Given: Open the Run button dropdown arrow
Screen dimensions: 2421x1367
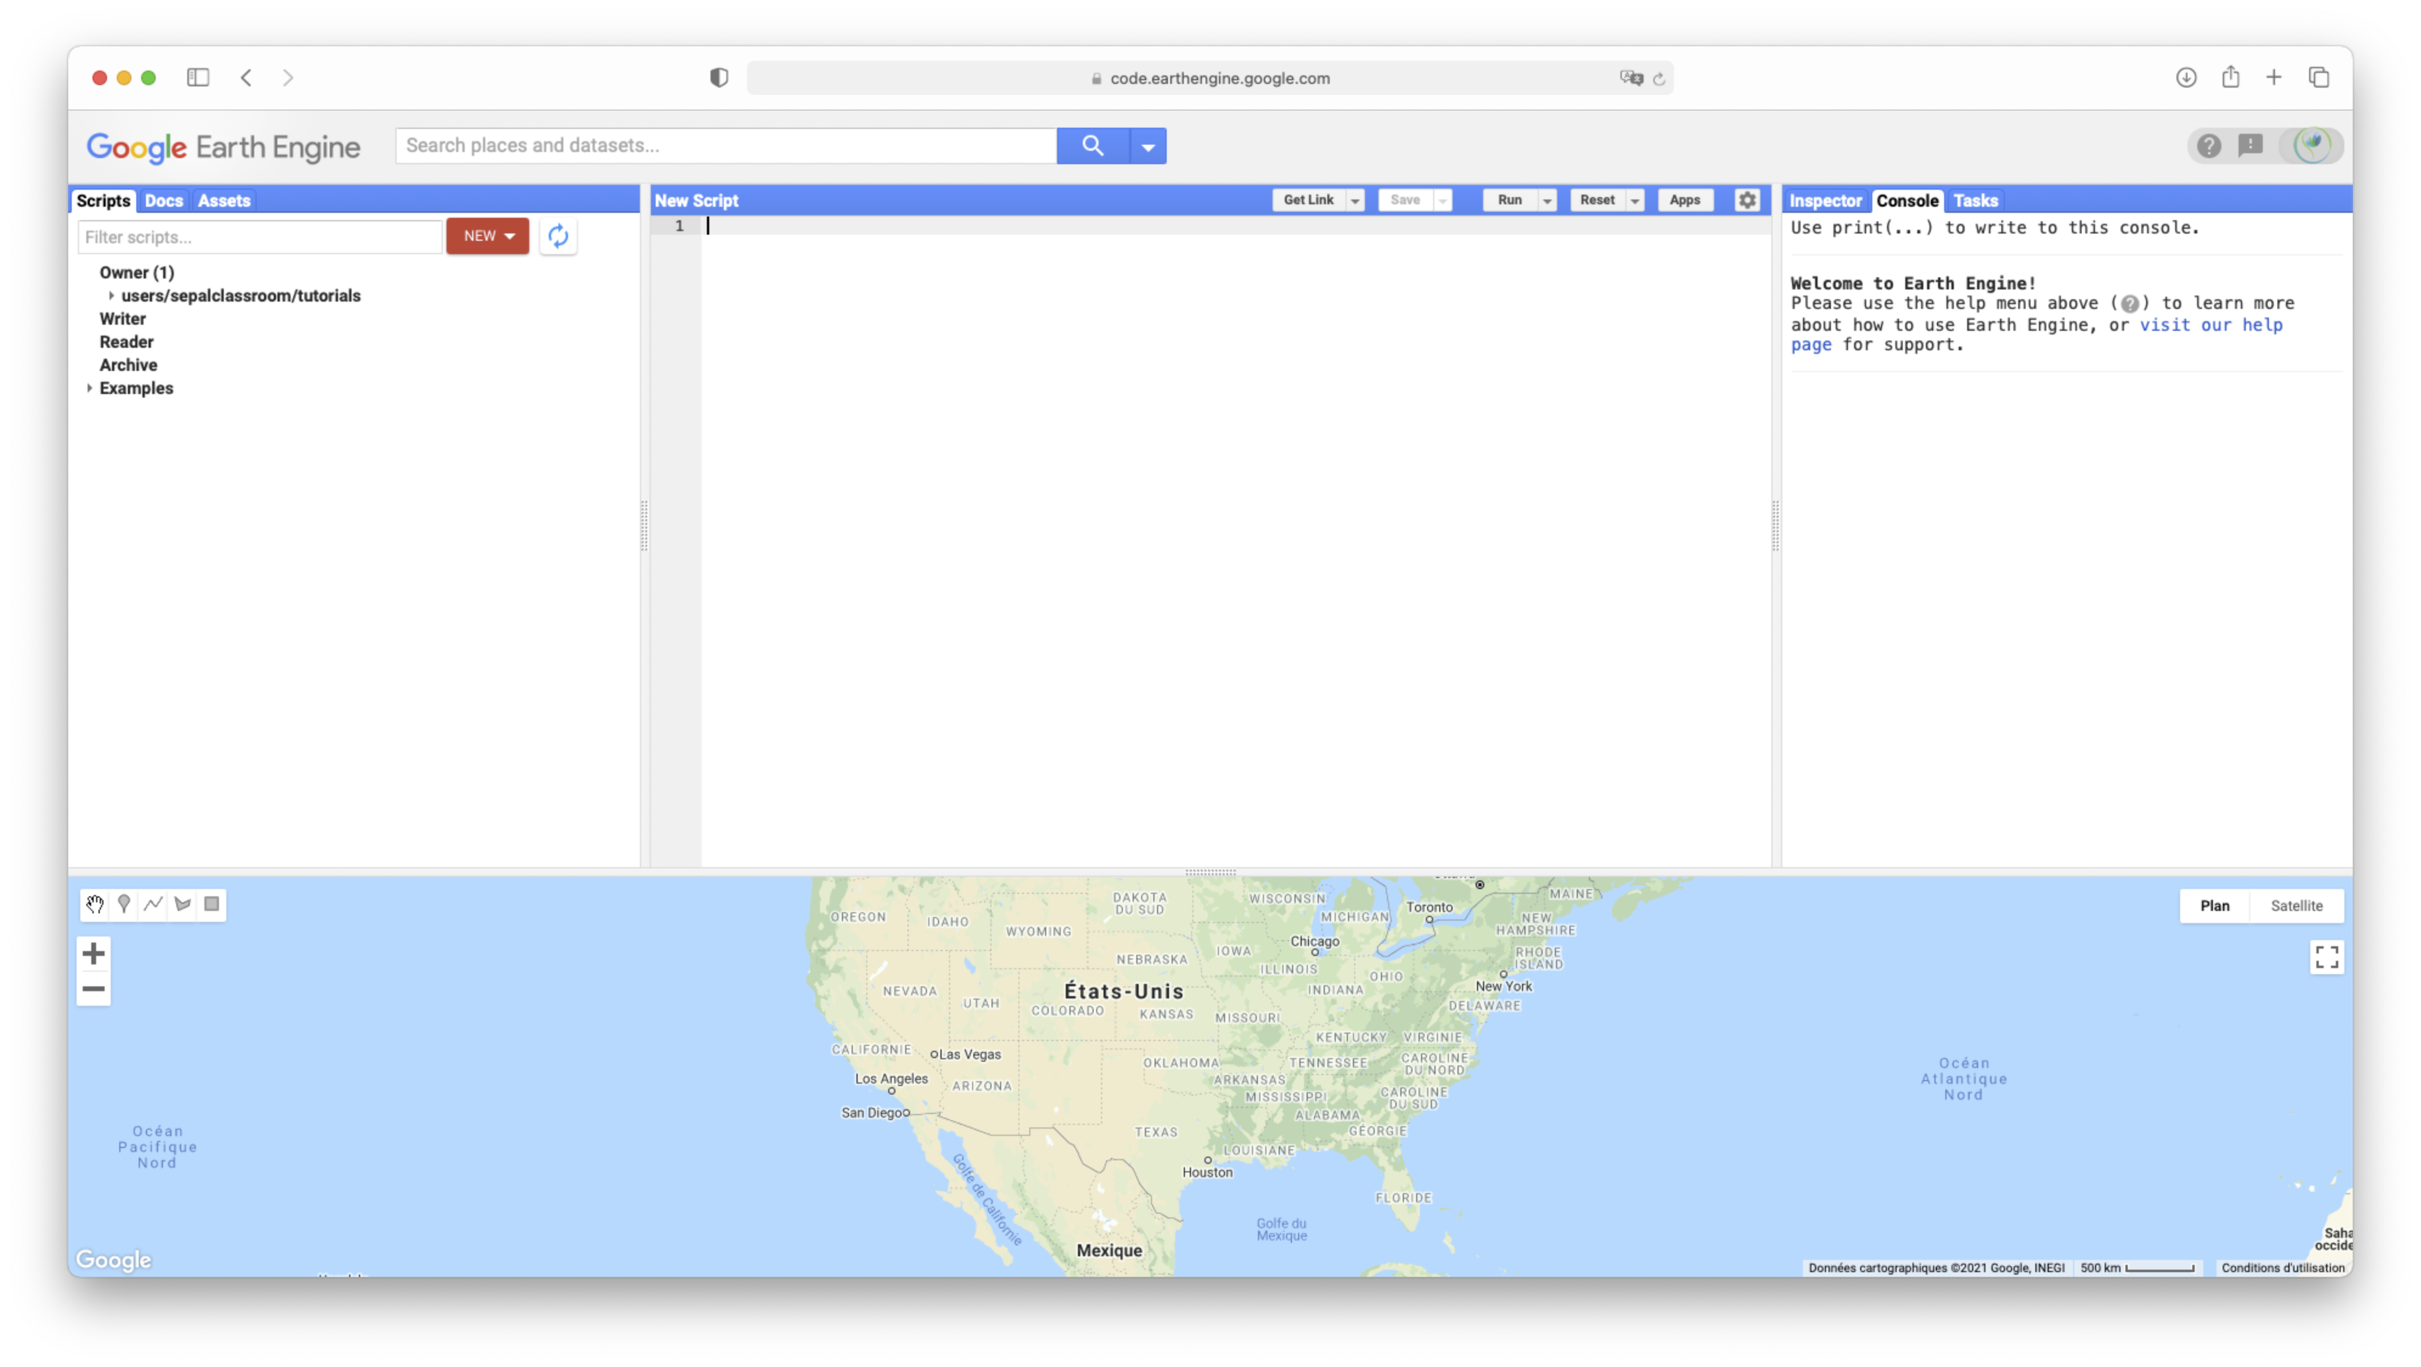Looking at the screenshot, I should tap(1547, 200).
